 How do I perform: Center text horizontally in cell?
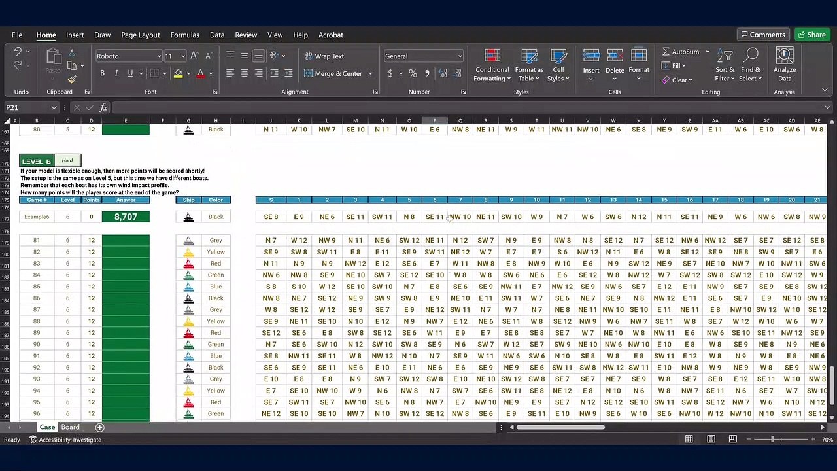coord(245,73)
